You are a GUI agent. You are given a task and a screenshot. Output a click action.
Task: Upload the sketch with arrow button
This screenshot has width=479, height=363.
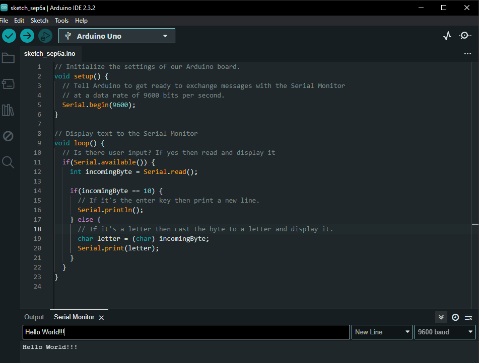[x=27, y=36]
